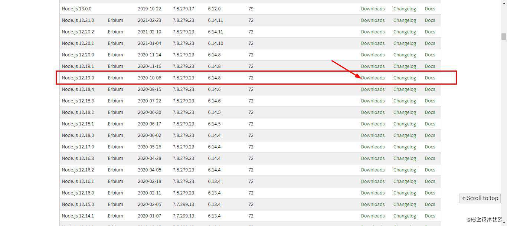
Task: Open Downloads for Node.js 12.14.1
Action: click(x=373, y=216)
